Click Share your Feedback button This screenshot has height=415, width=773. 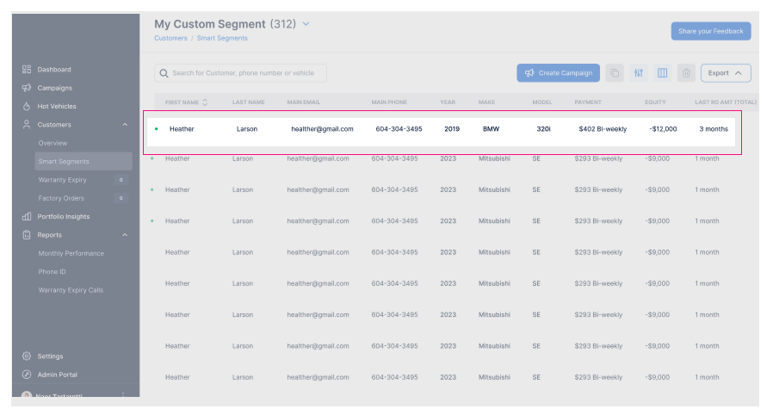pos(710,31)
